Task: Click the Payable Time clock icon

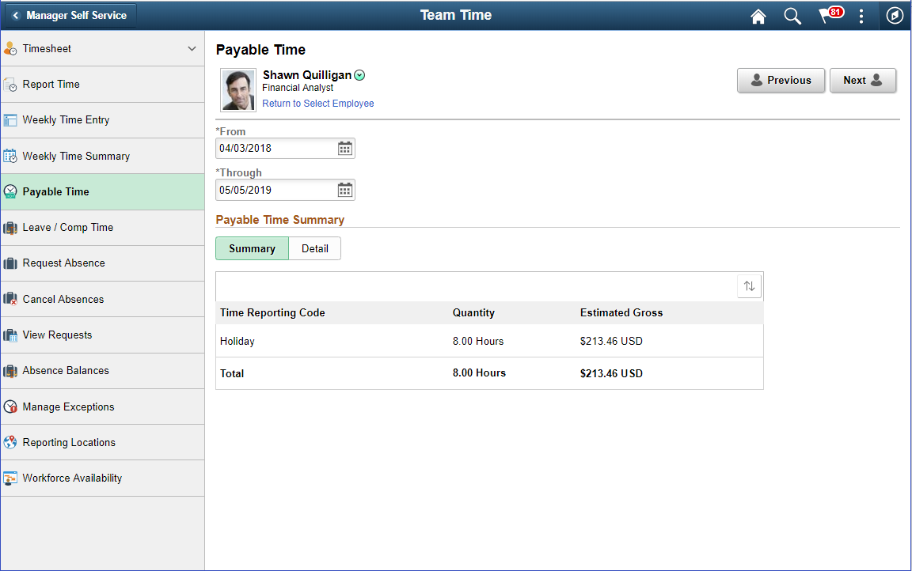Action: pos(9,191)
